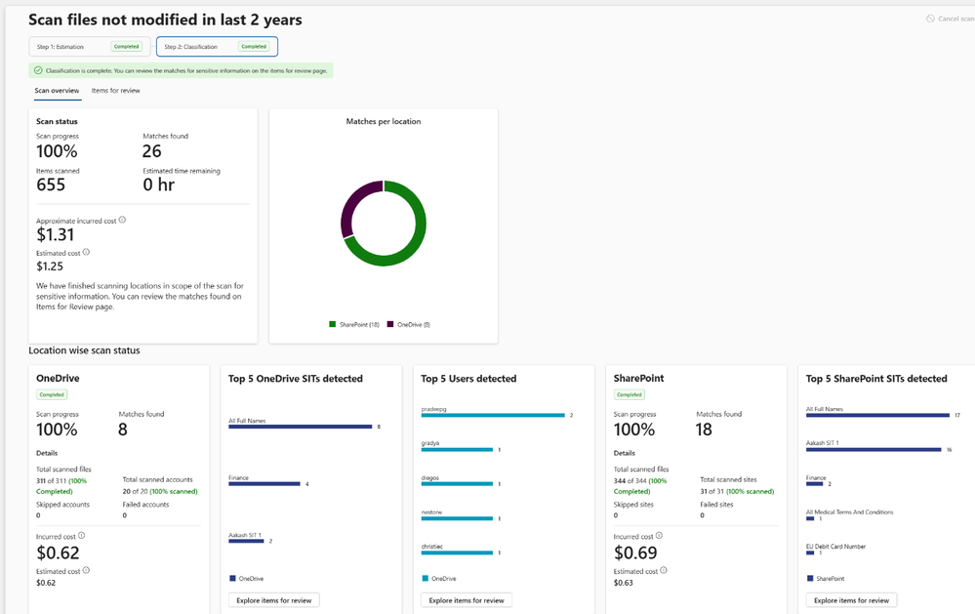Click the Cancel scan icon
The image size is (975, 614).
(930, 19)
